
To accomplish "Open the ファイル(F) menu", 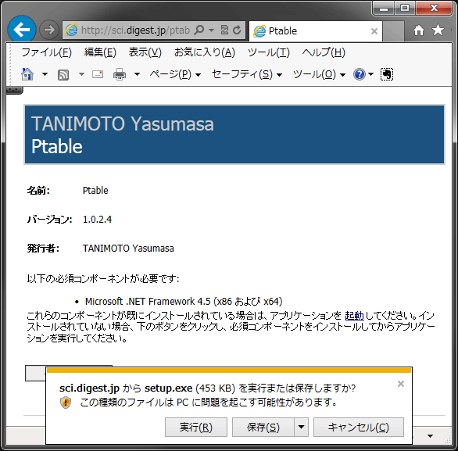I will click(x=46, y=52).
